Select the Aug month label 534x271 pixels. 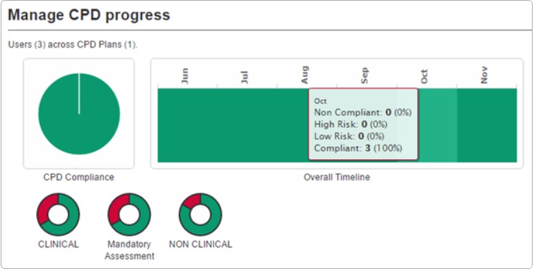(305, 75)
